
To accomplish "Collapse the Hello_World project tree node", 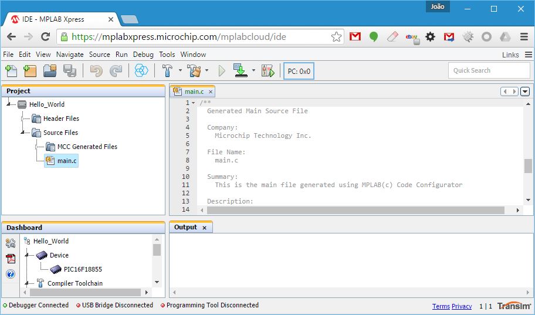I will (x=8, y=104).
